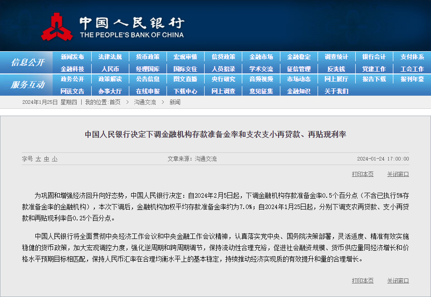Click the top 打印本页 link
Screen dimensions: 431x297
pyautogui.click(x=362, y=174)
